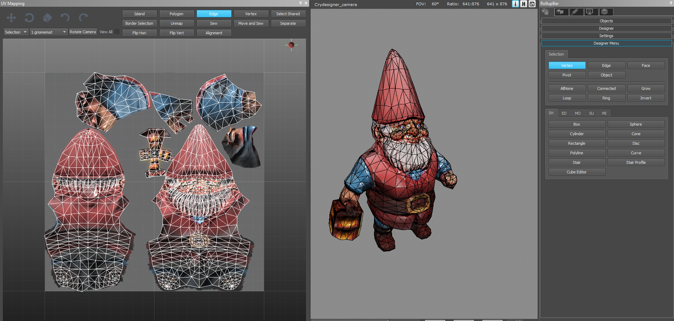
Task: Click the viewport 'H' icon
Action: point(523,4)
